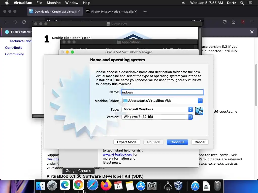Viewport: 258px width, 193px height.
Task: Dismiss the Firefox notification bar
Action: coord(252,32)
